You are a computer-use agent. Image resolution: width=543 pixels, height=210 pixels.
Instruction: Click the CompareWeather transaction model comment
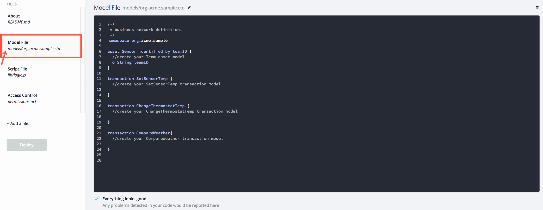tap(168, 139)
